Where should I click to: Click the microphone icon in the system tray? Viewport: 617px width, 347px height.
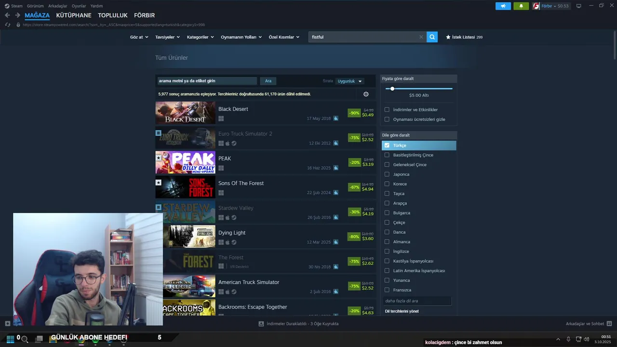coord(568,339)
